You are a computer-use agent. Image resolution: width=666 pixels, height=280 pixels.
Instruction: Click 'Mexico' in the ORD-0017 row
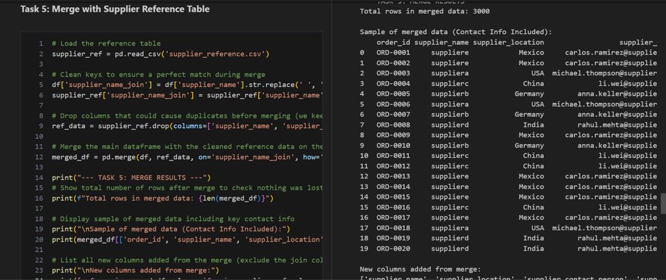coord(531,218)
